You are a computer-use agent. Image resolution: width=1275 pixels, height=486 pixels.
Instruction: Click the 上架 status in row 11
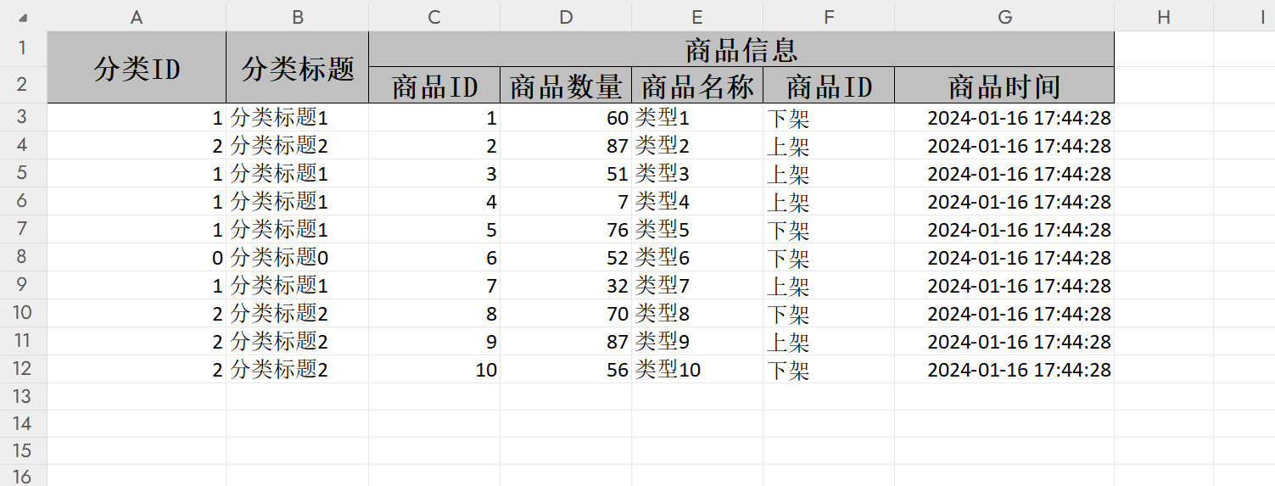[829, 341]
